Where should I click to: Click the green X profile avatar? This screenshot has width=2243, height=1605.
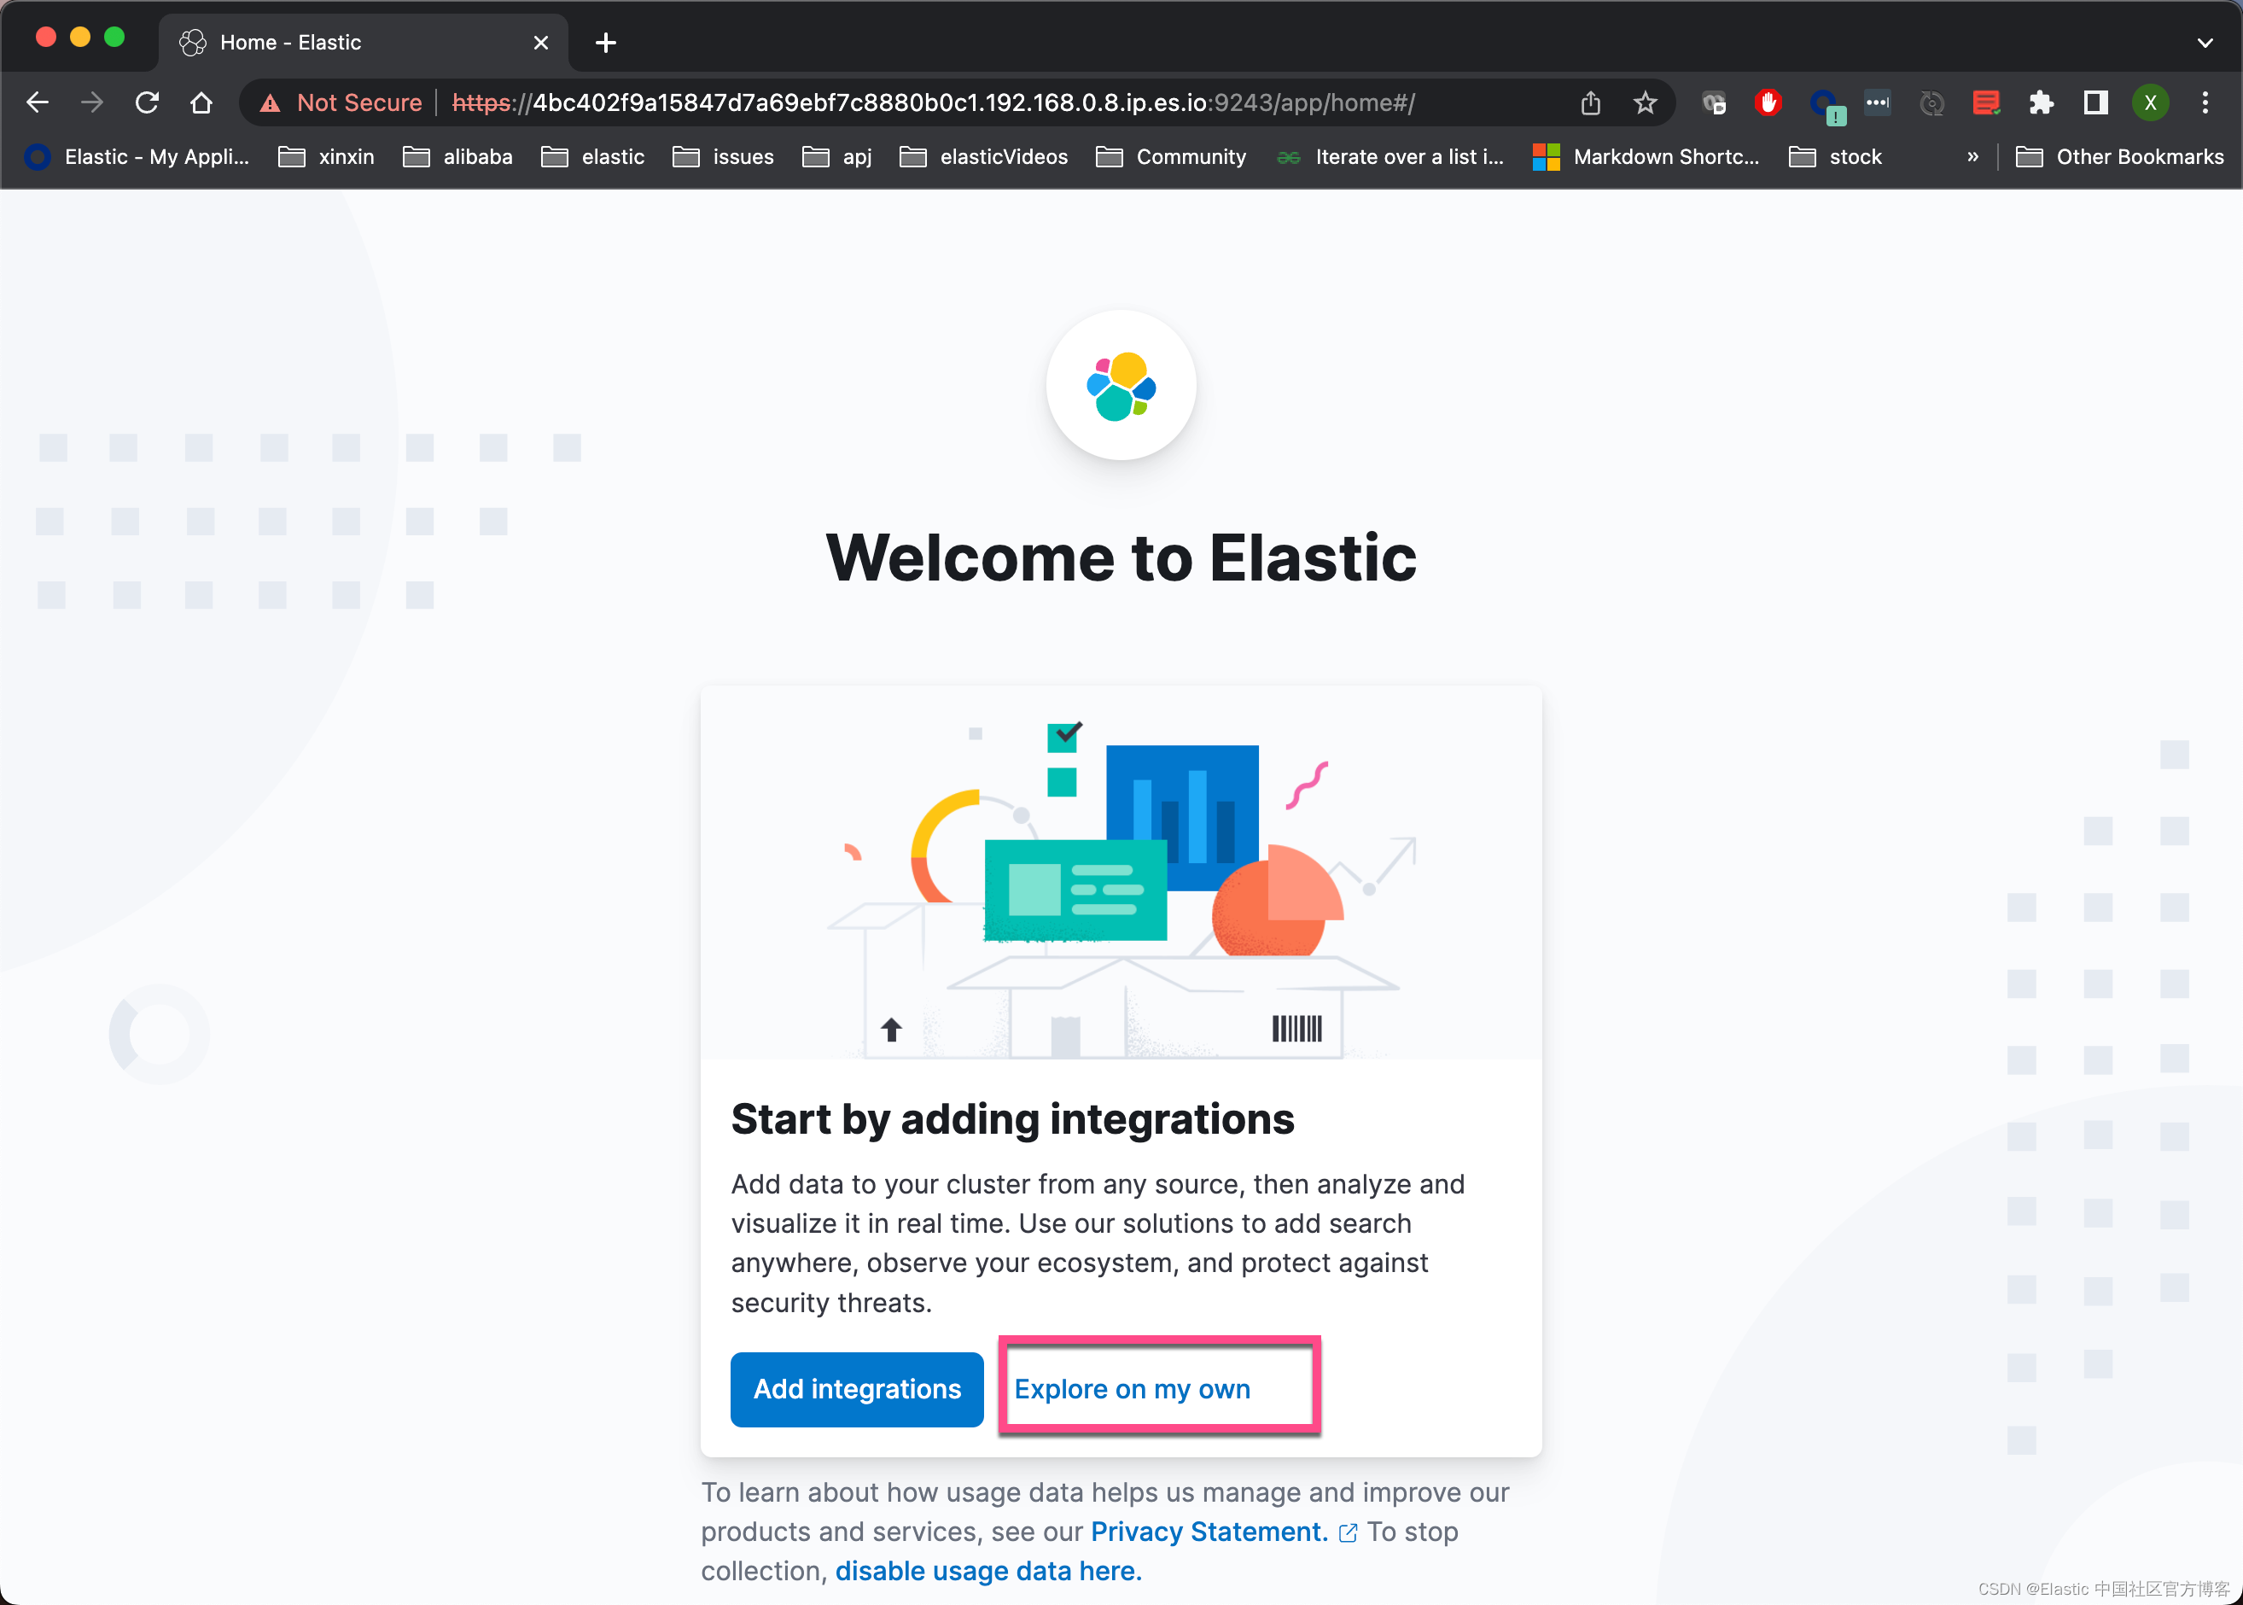(2150, 102)
